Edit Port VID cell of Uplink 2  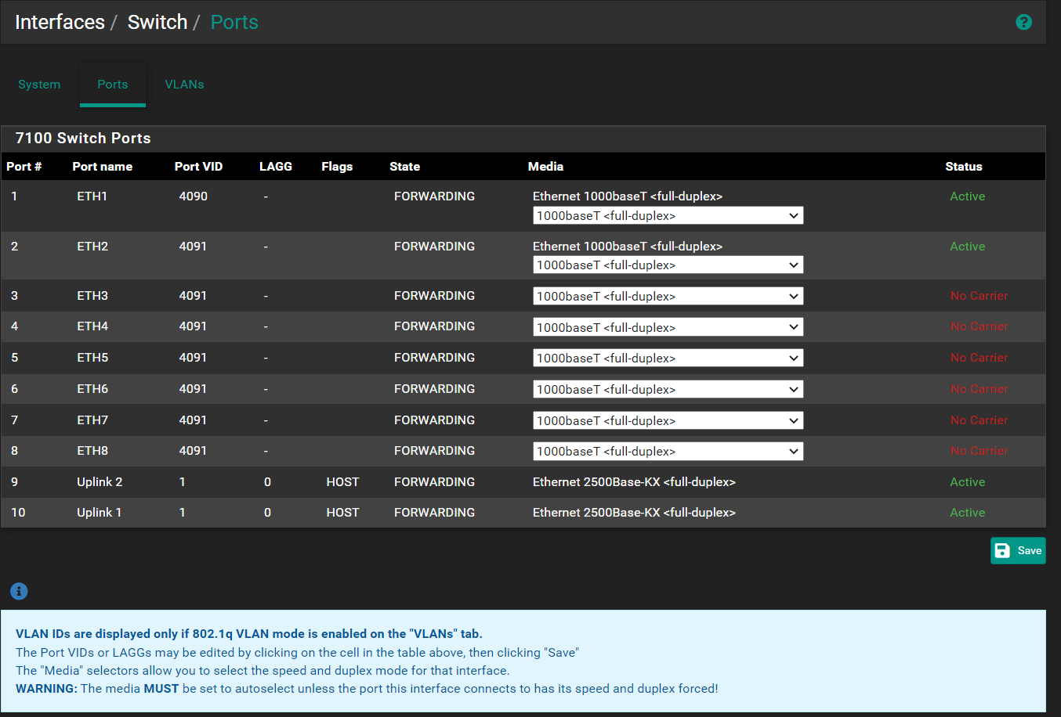coord(183,482)
